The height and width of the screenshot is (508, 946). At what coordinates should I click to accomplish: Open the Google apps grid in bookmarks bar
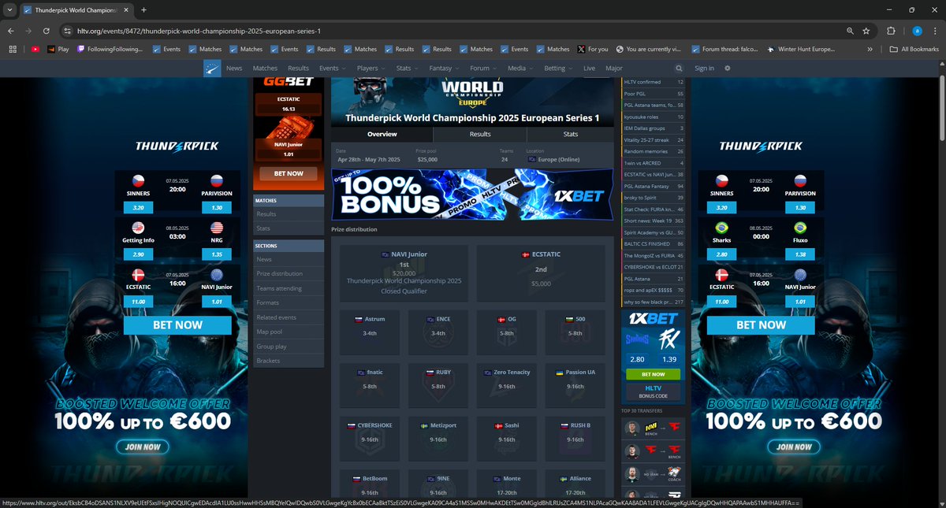pos(13,49)
